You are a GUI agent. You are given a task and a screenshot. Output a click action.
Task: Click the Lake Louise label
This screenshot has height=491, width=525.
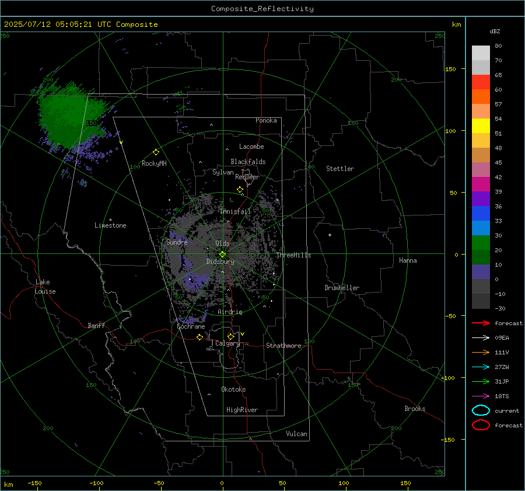45,287
